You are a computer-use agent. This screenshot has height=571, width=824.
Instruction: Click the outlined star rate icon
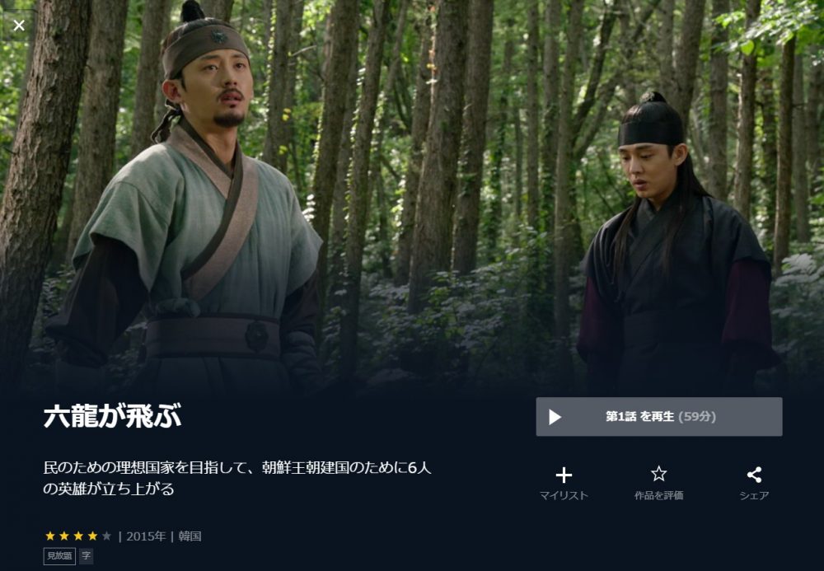click(659, 474)
